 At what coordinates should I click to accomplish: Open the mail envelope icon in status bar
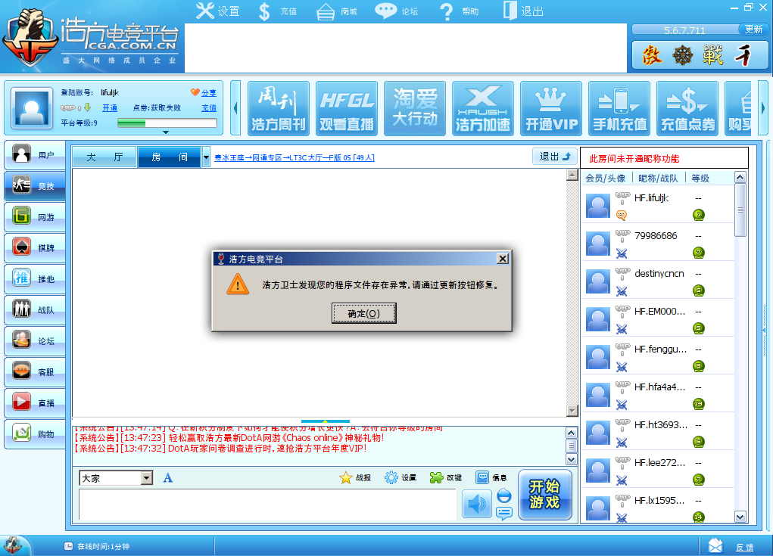click(715, 545)
